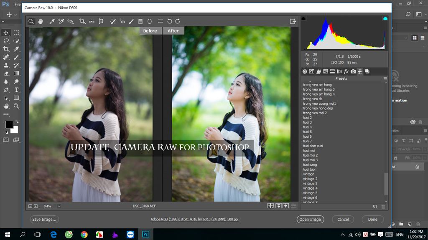Screen dimensions: 428x240
Task: Select the Red Eye Removal tool
Action: click(x=122, y=21)
